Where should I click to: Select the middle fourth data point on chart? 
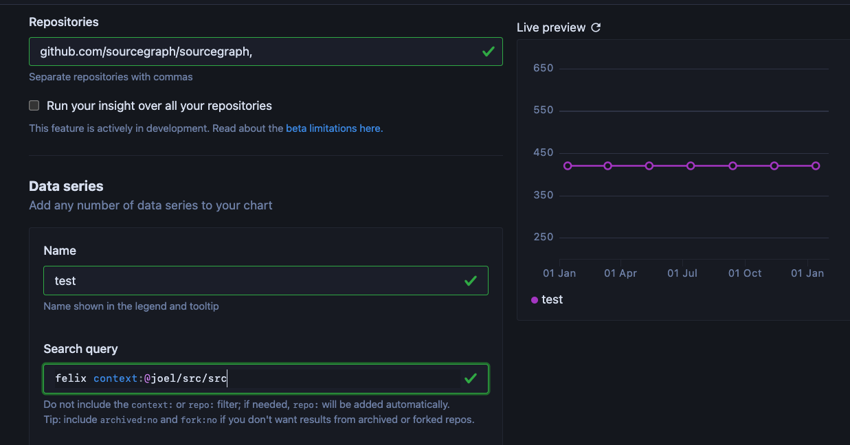tap(691, 166)
